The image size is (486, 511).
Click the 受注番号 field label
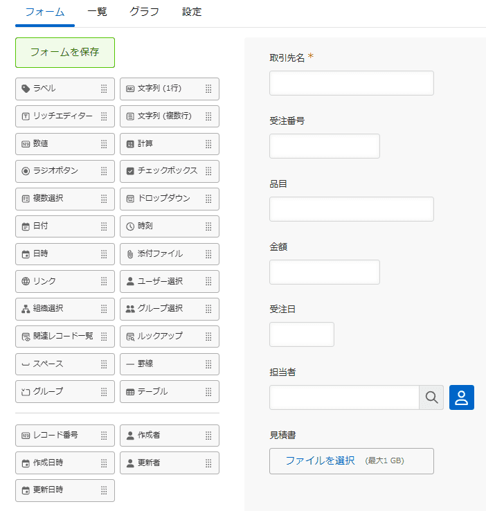point(287,121)
